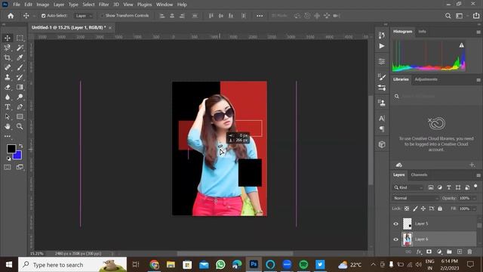Open the Fill slider dropdown arrow
The width and height of the screenshot is (483, 272).
tap(475, 209)
